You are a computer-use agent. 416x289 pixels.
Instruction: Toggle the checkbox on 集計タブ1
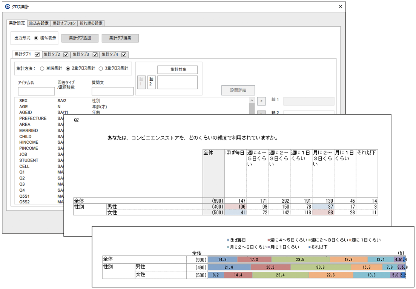point(37,54)
